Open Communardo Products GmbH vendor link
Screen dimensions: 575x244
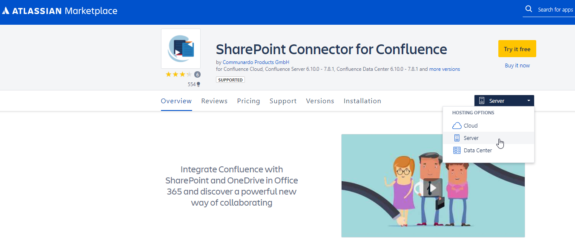pos(250,62)
